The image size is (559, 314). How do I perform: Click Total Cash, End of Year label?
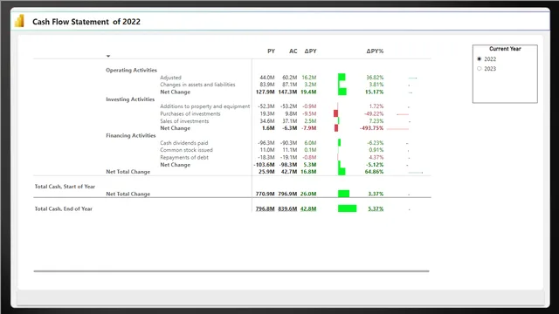tap(63, 209)
